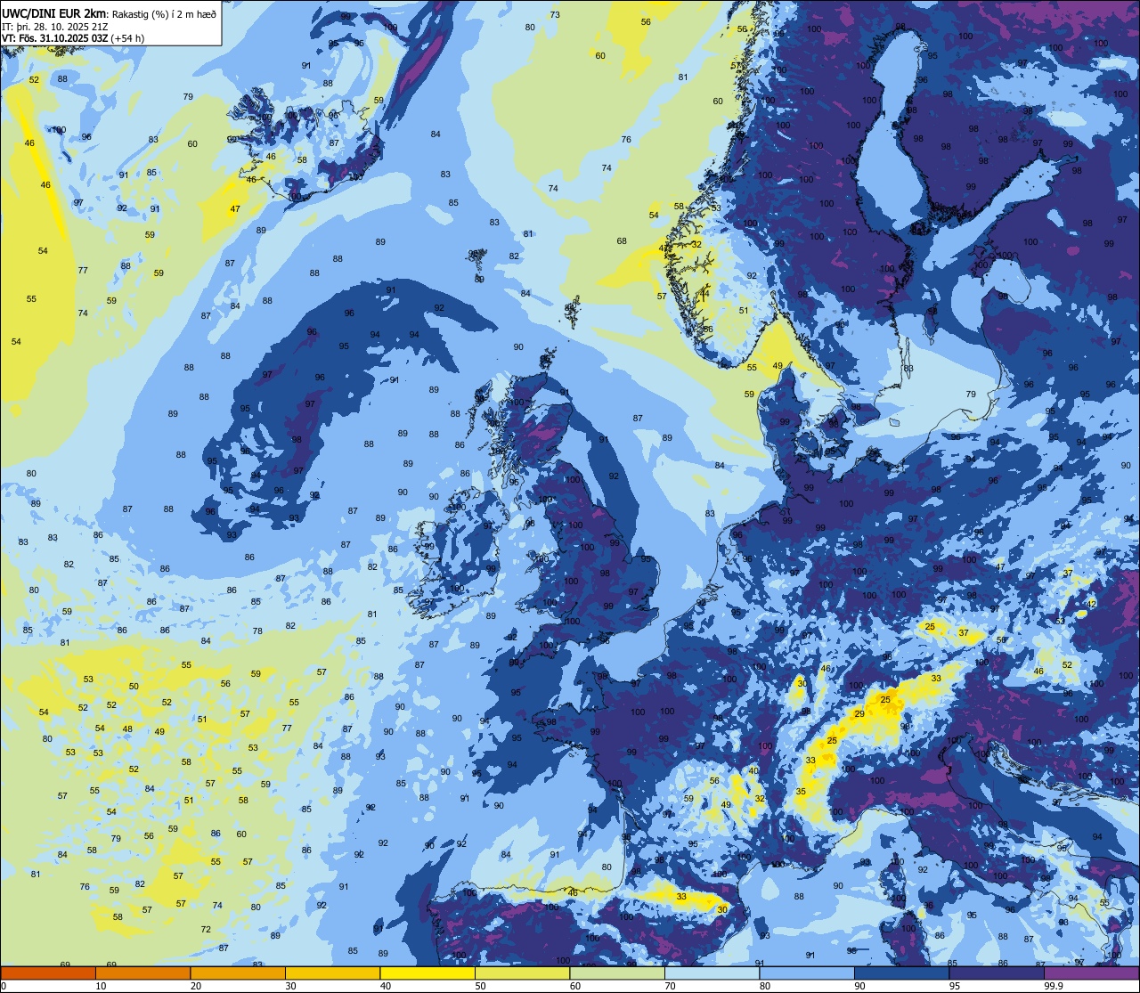1140x993 pixels.
Task: Click the 20–30% legend color swatch
Action: tap(238, 973)
